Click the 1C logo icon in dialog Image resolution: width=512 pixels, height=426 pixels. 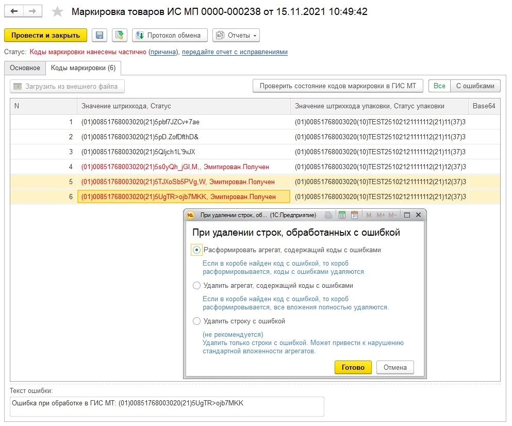(x=191, y=215)
